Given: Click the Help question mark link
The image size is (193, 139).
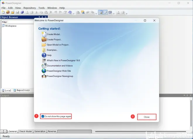Looking at the screenshot, I should pos(46,55).
